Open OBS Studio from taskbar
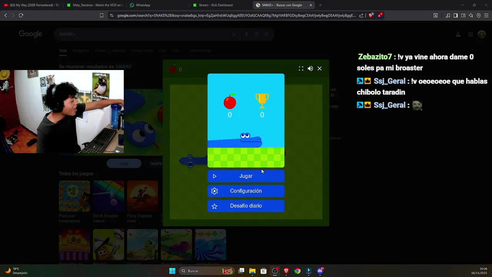492x277 pixels. point(275,271)
